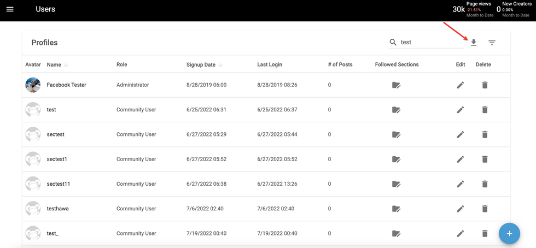The width and height of the screenshot is (536, 248).
Task: Click the search magnifier icon
Action: [393, 42]
